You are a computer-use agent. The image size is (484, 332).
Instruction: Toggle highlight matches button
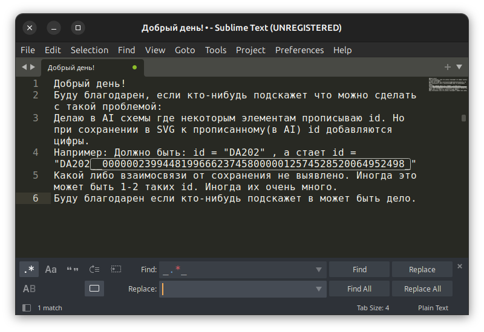94,289
